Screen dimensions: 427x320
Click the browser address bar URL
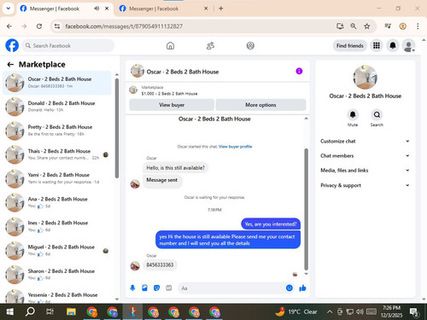click(124, 26)
